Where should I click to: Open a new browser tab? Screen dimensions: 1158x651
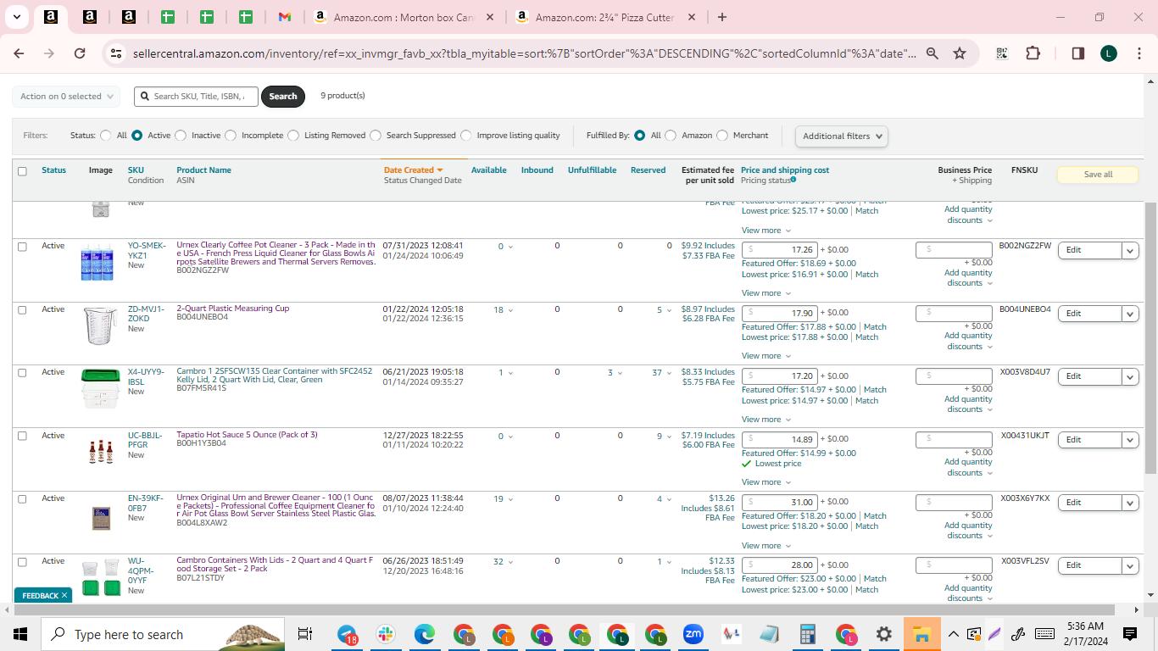pos(721,17)
